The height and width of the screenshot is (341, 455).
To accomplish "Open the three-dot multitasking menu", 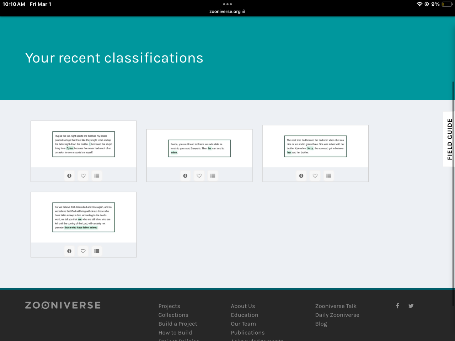I will 227,4.
